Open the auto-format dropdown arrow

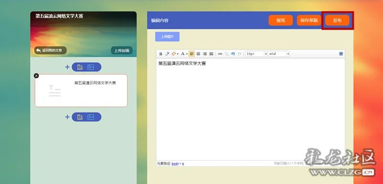(178, 54)
